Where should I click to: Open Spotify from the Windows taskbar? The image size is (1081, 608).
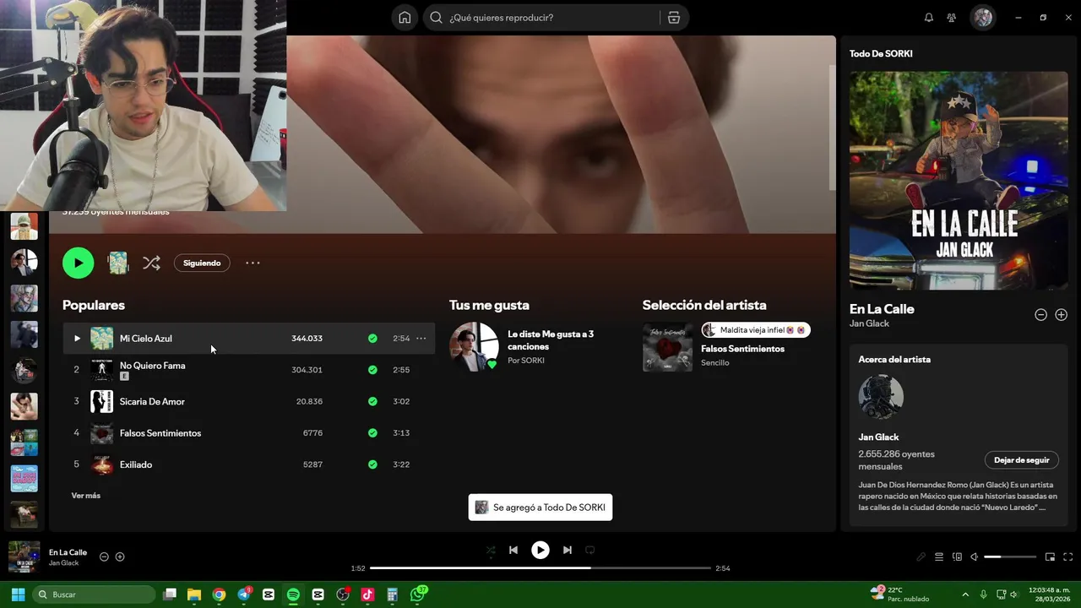[293, 594]
